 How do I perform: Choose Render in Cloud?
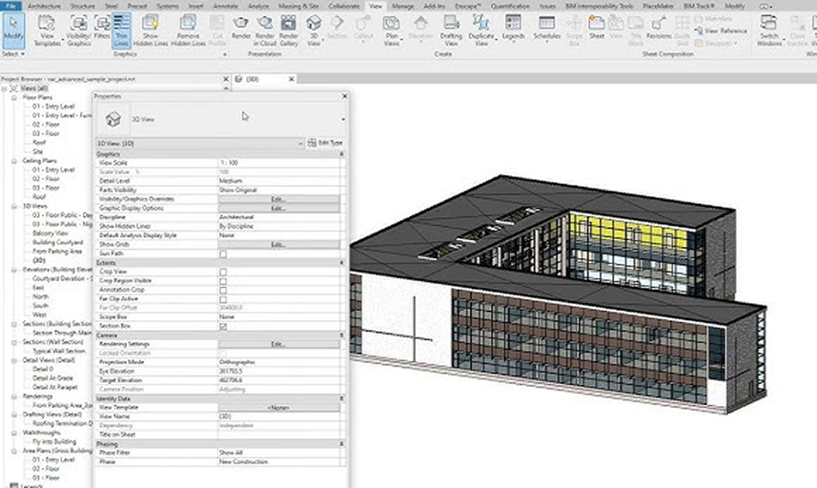click(265, 30)
